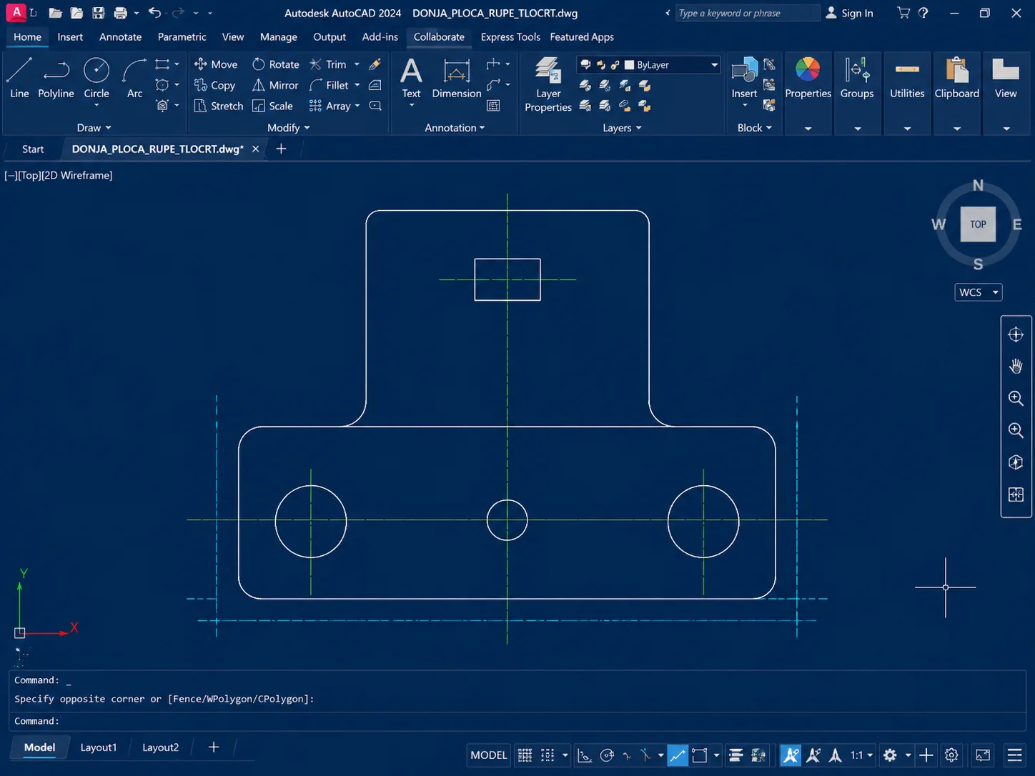
Task: Toggle MODEL space button in status bar
Action: (489, 755)
